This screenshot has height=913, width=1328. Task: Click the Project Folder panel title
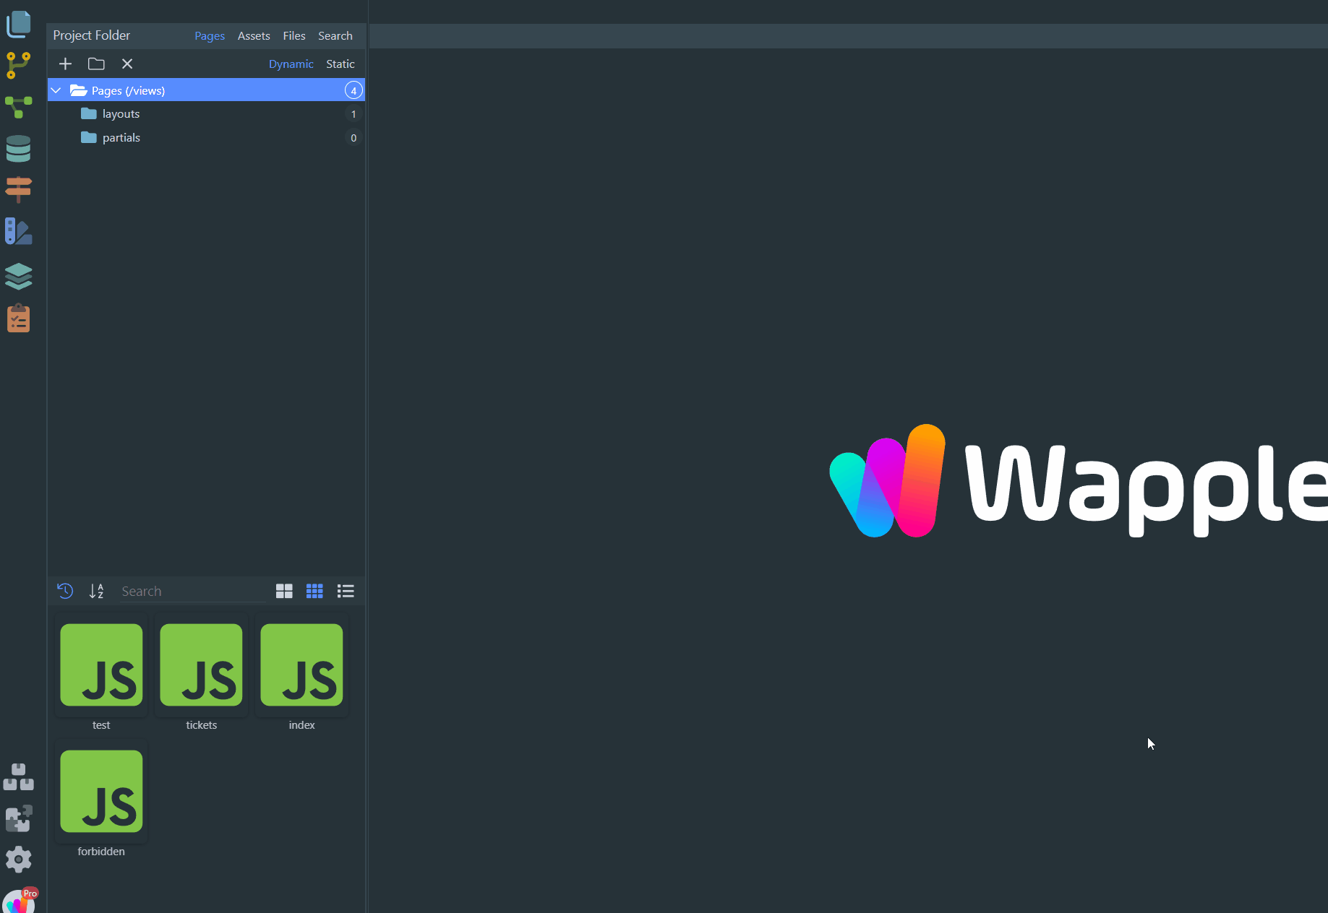pyautogui.click(x=91, y=35)
